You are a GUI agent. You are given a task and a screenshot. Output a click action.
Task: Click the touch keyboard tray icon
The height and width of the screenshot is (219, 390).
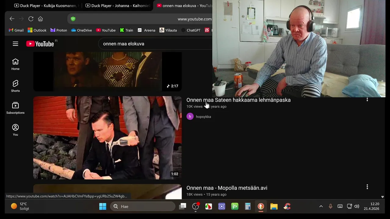[340, 207]
